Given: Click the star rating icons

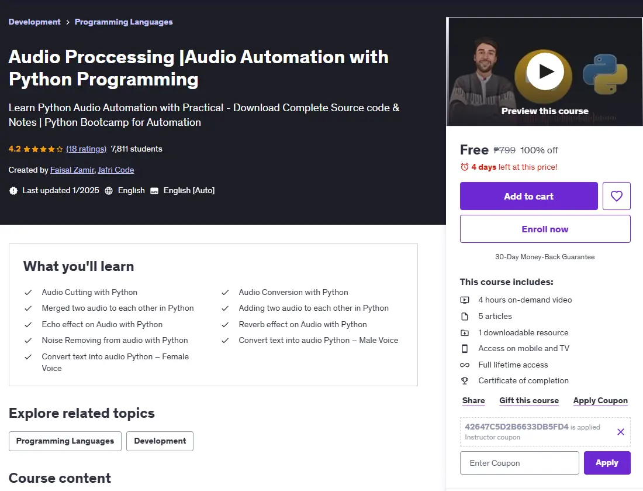Looking at the screenshot, I should click(x=43, y=149).
